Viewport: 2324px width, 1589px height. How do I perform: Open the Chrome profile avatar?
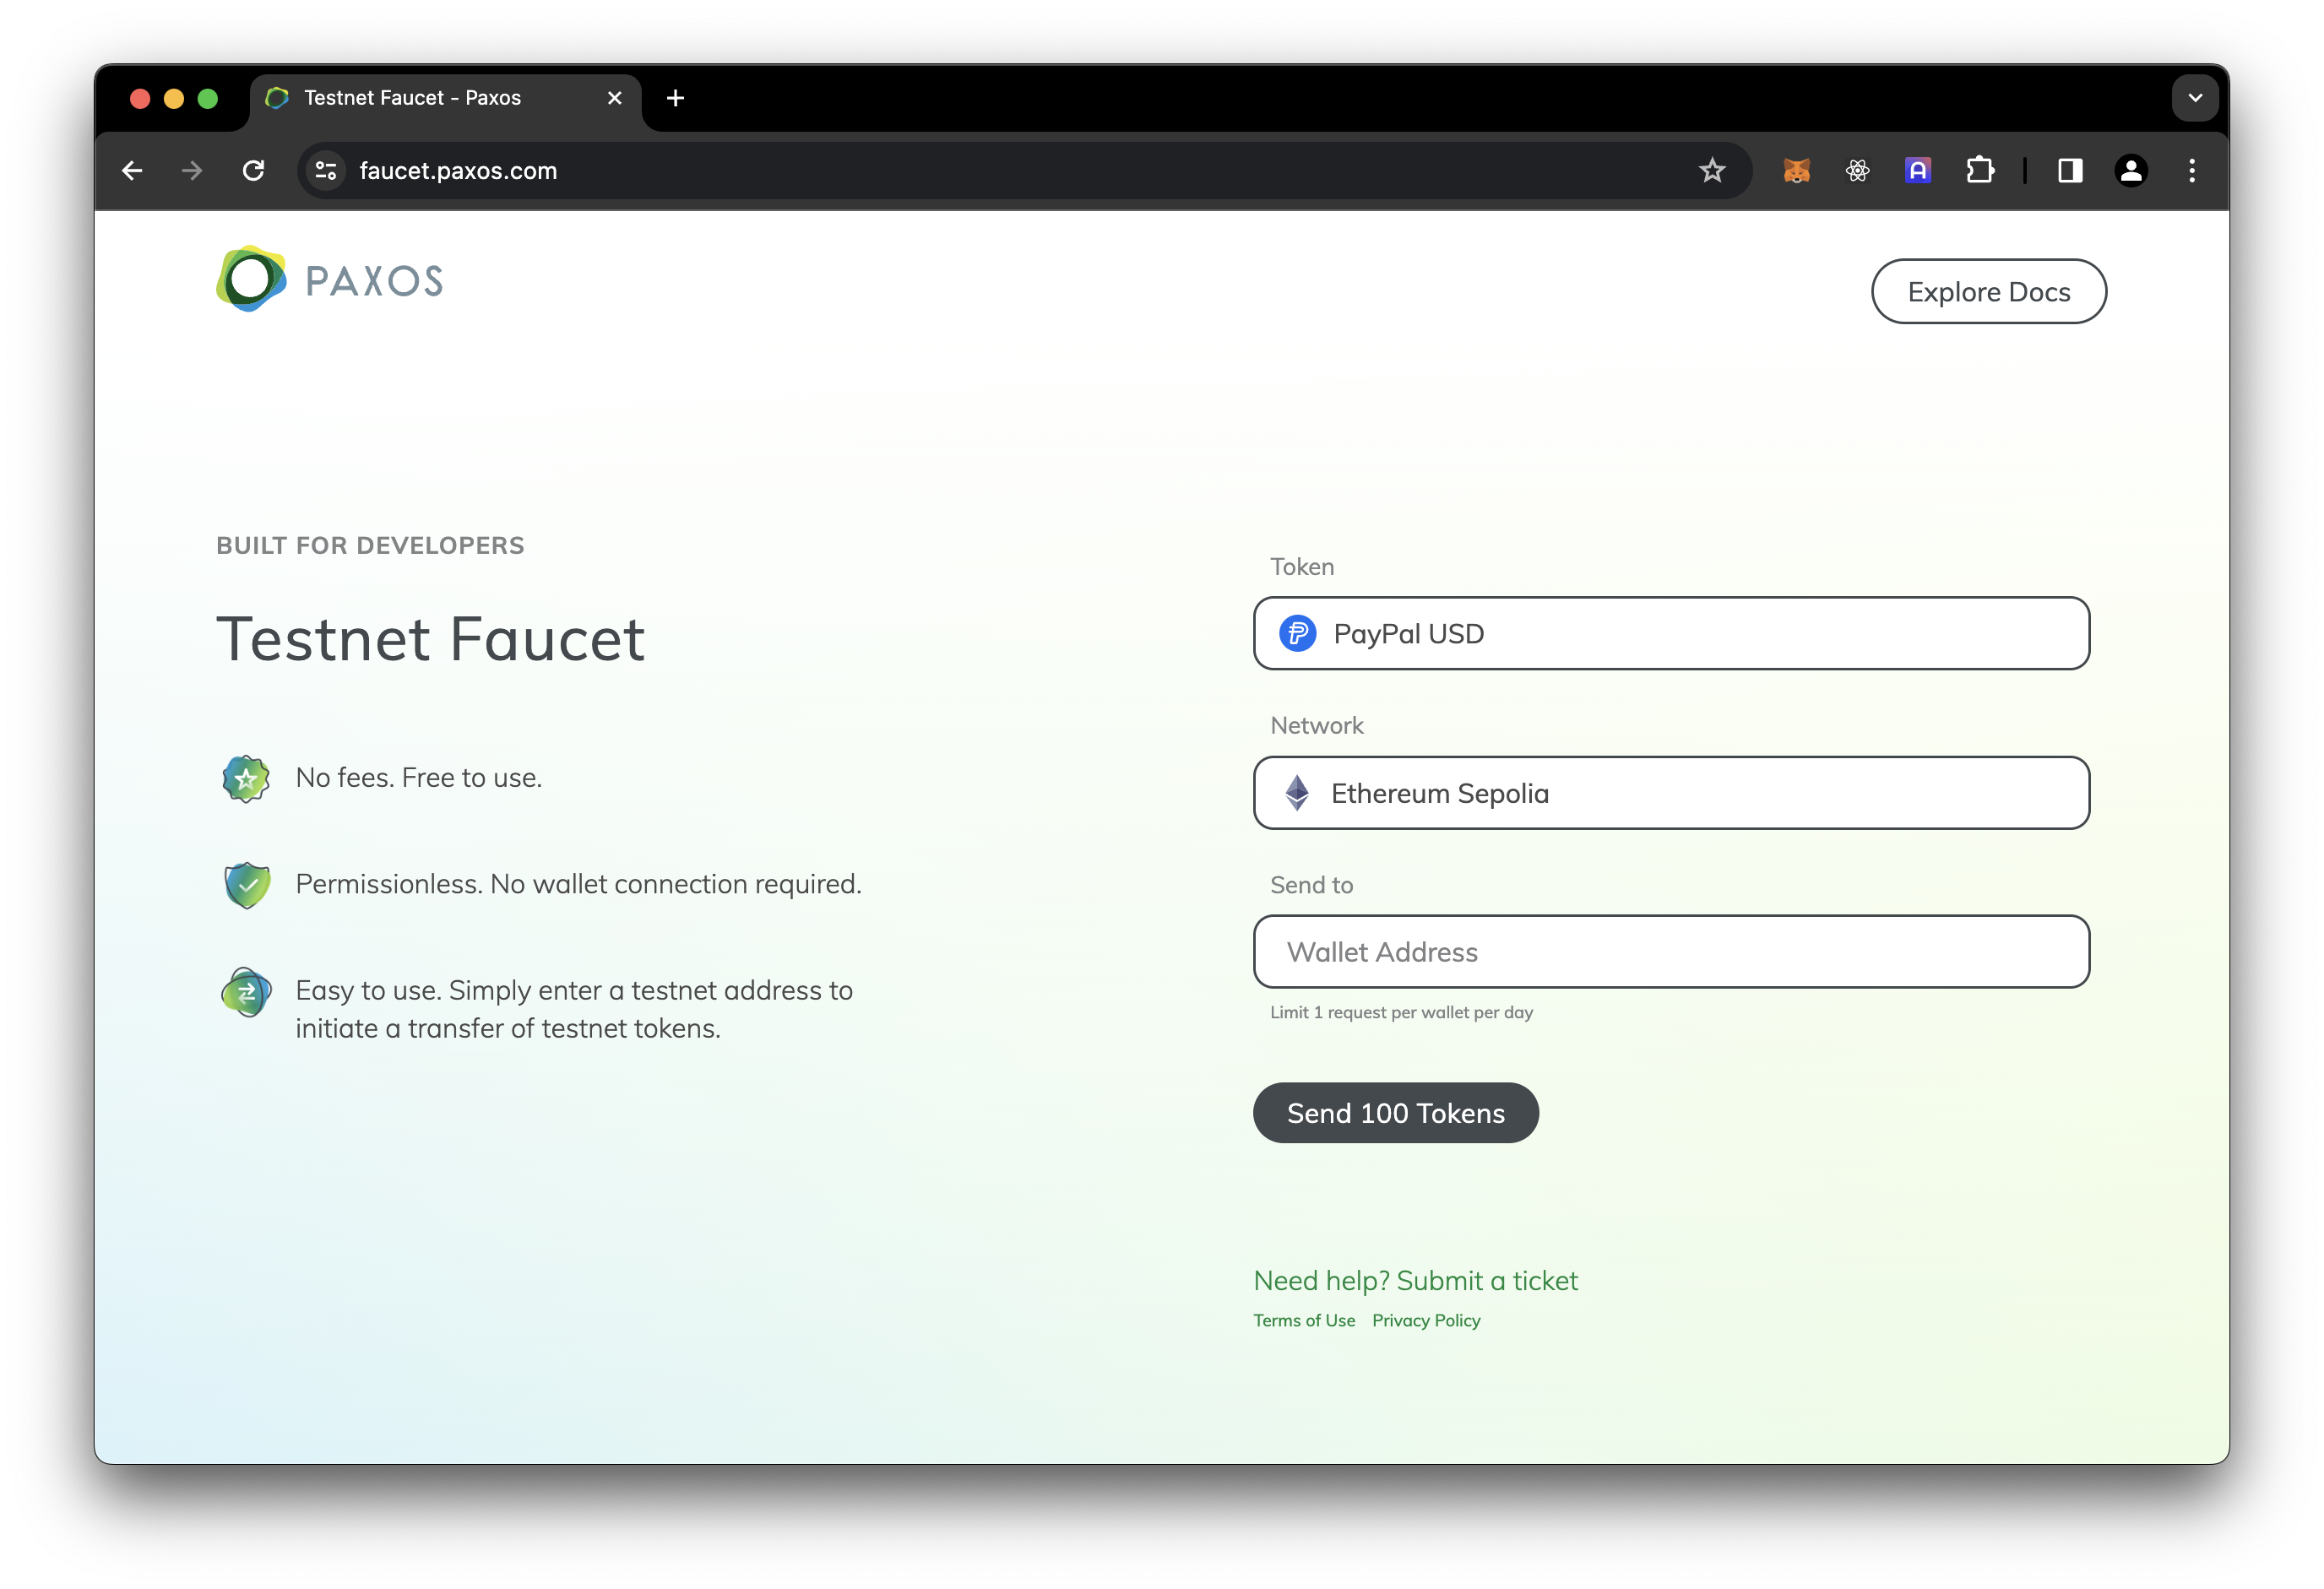[2131, 171]
